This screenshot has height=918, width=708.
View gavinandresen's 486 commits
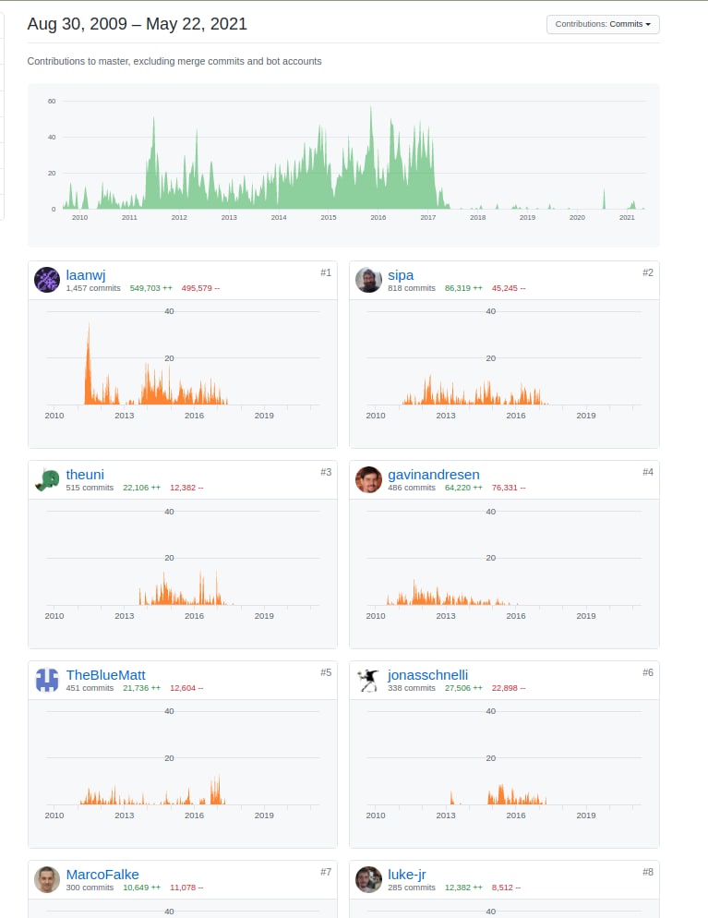412,488
